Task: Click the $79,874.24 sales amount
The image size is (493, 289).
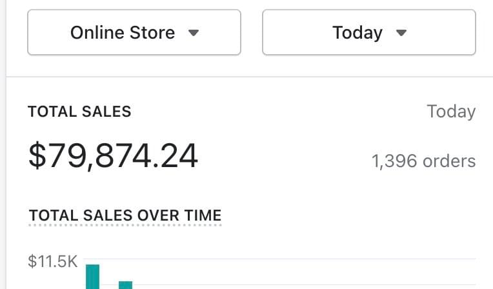Action: point(113,156)
